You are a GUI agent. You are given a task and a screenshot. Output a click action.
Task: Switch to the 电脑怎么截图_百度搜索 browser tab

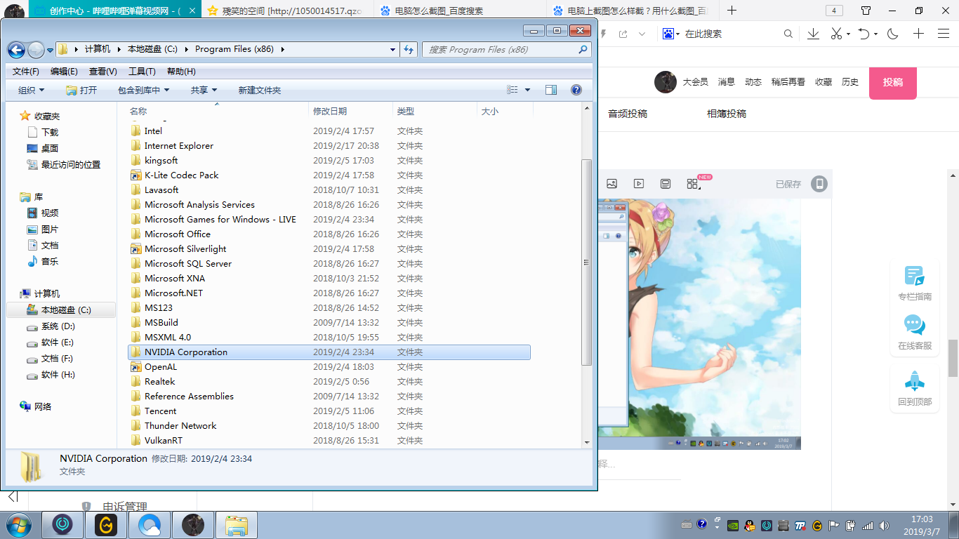coord(460,11)
